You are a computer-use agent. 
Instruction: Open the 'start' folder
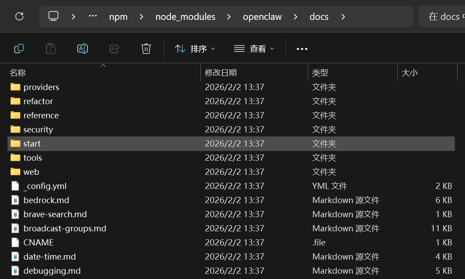point(33,143)
